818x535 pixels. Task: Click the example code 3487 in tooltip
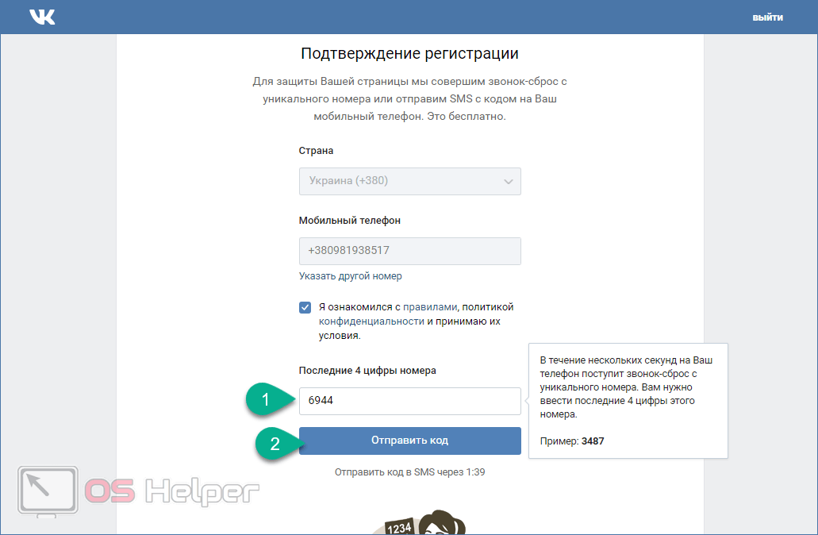tap(592, 441)
